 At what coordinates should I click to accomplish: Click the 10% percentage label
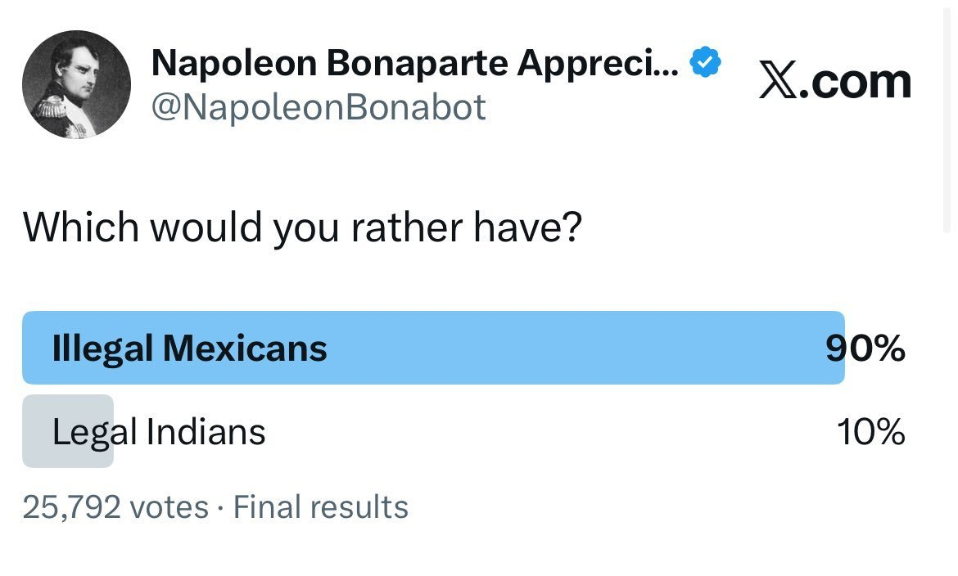point(870,432)
